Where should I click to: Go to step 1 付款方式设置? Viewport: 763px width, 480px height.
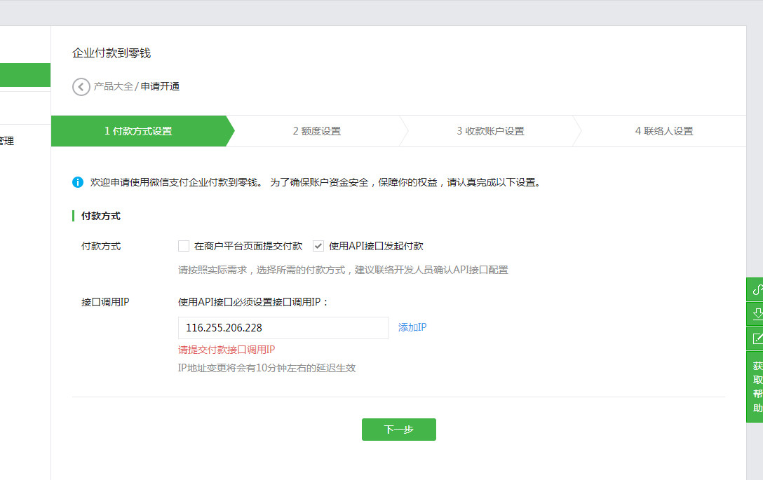pyautogui.click(x=138, y=131)
